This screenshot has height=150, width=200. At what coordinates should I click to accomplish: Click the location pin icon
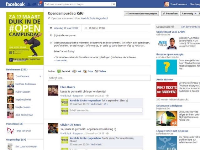click(51, 35)
